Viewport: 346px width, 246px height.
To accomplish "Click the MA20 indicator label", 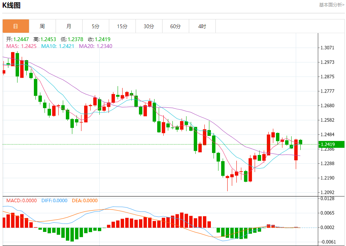I will [x=96, y=46].
